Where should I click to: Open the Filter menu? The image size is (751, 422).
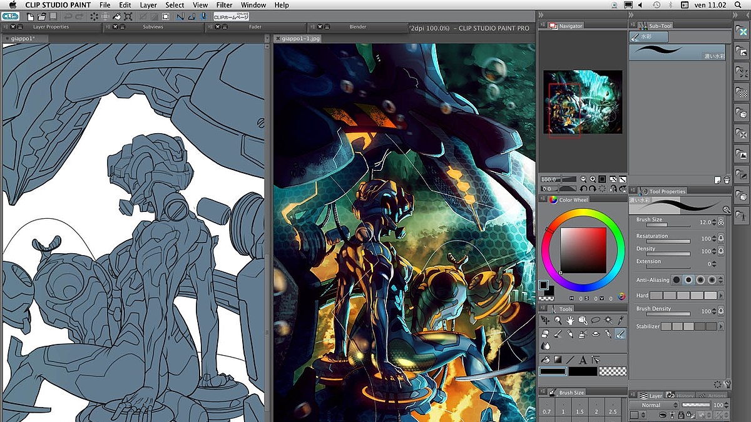[x=224, y=5]
